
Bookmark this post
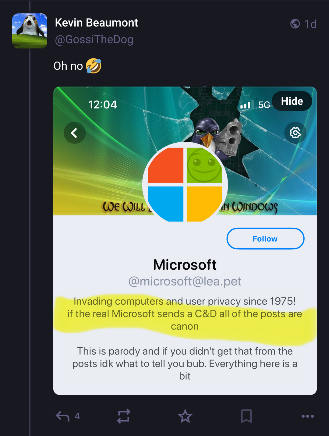246,416
